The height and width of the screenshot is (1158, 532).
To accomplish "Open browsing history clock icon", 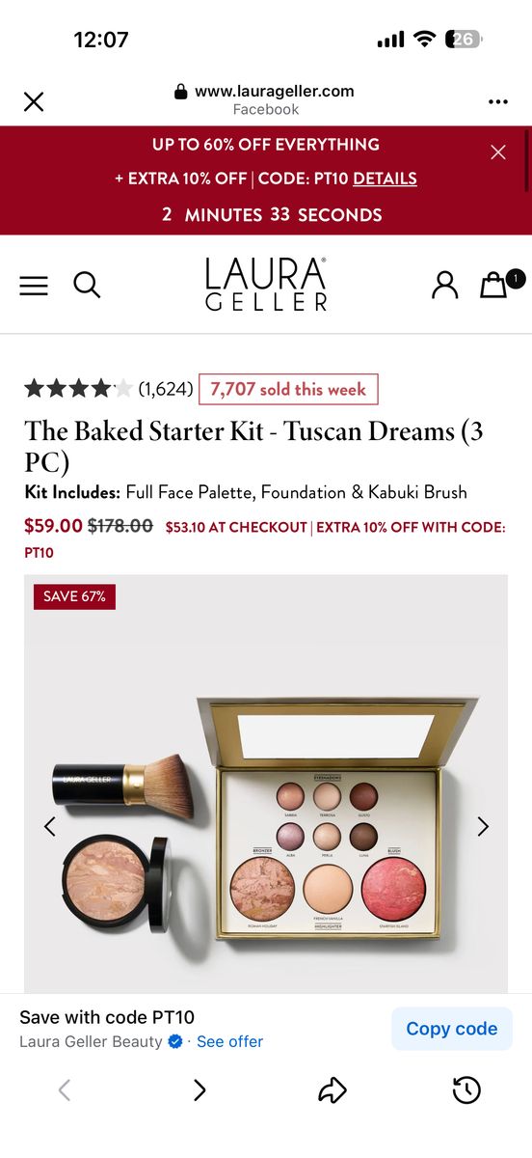I will pyautogui.click(x=466, y=1090).
